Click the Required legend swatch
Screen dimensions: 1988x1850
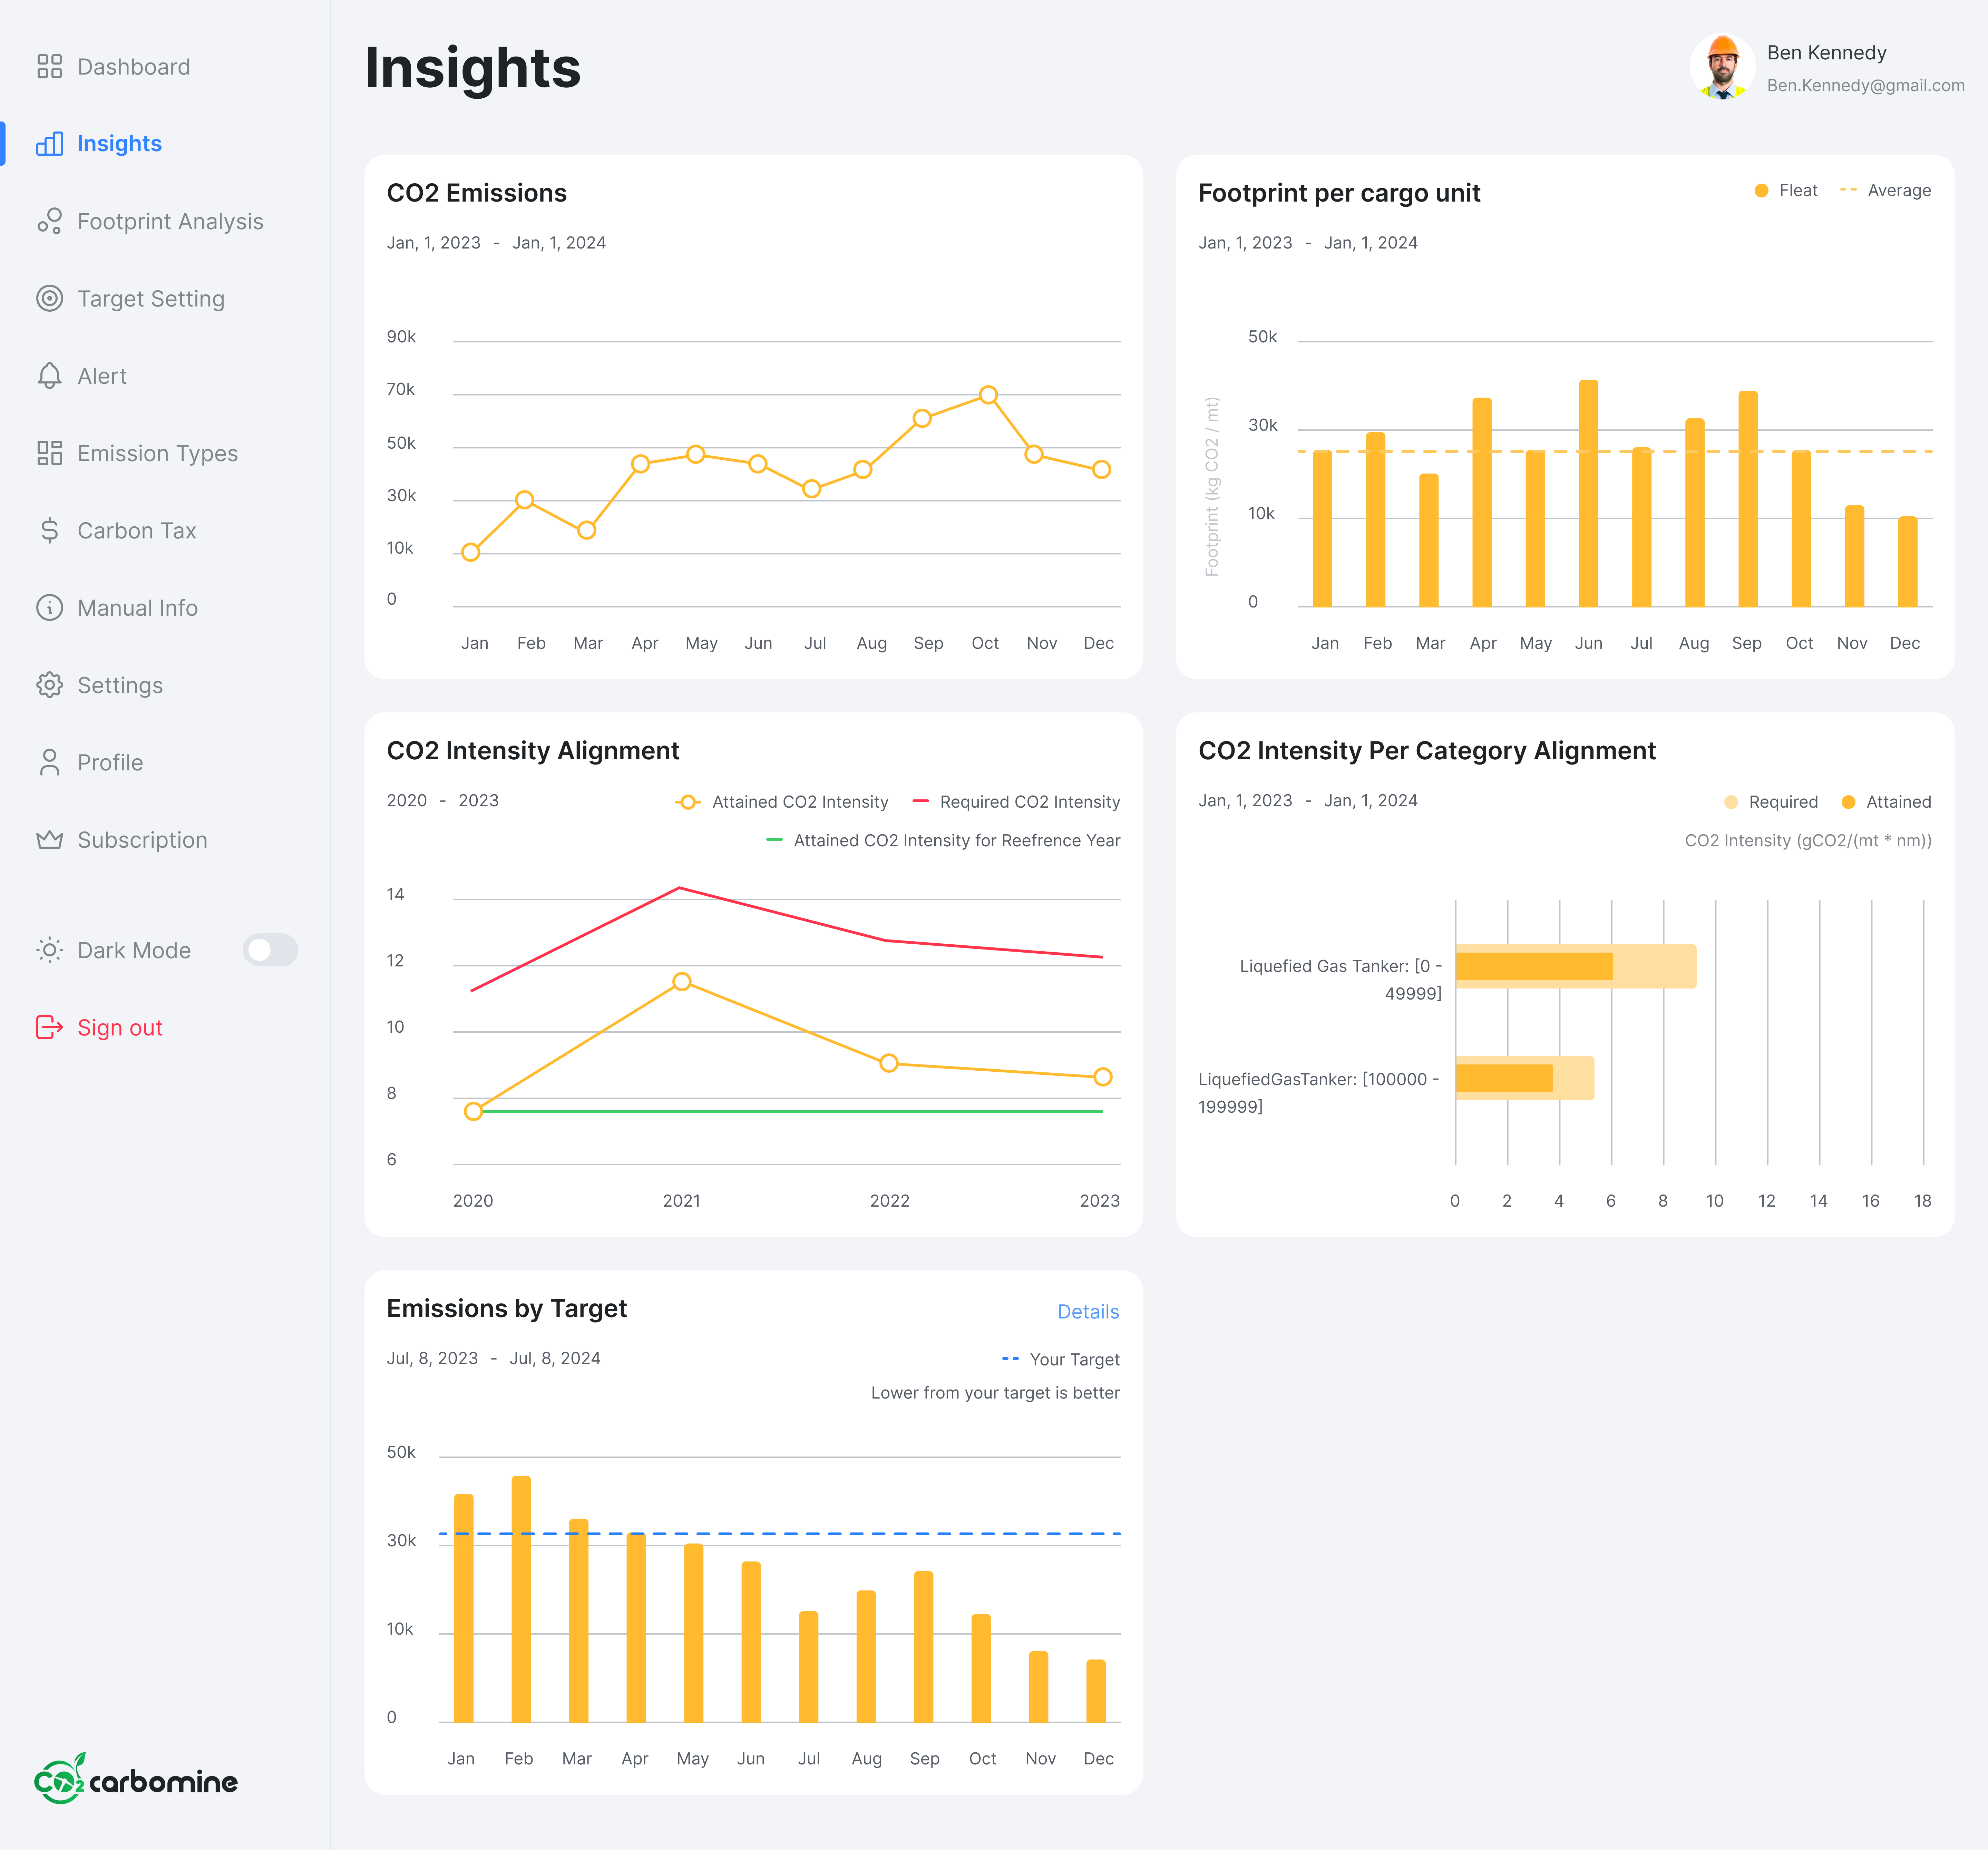point(1731,802)
